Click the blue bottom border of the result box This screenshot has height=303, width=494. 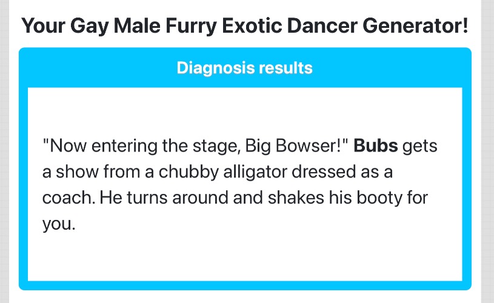(x=244, y=285)
